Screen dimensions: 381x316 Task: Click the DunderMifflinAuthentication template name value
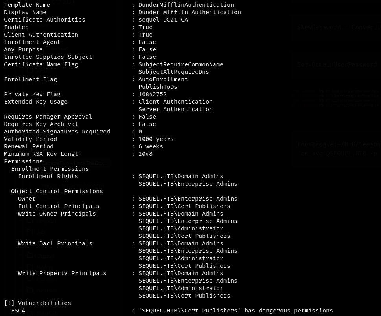186,5
